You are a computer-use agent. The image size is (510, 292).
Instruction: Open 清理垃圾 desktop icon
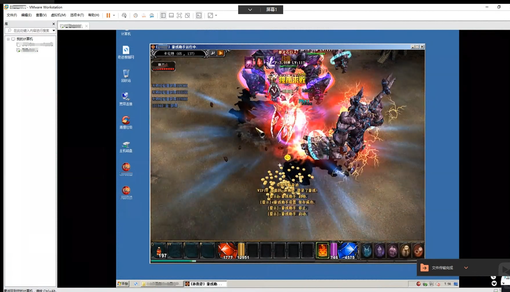126,122
